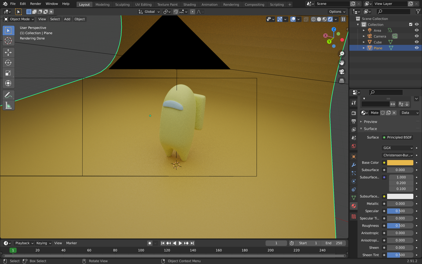The image size is (422, 264).
Task: Adjust the Roughness slider
Action: pyautogui.click(x=400, y=226)
